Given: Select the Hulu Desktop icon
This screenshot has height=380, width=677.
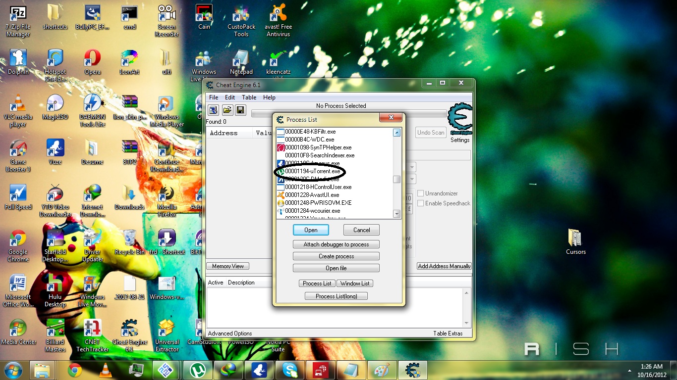Looking at the screenshot, I should coord(55,291).
